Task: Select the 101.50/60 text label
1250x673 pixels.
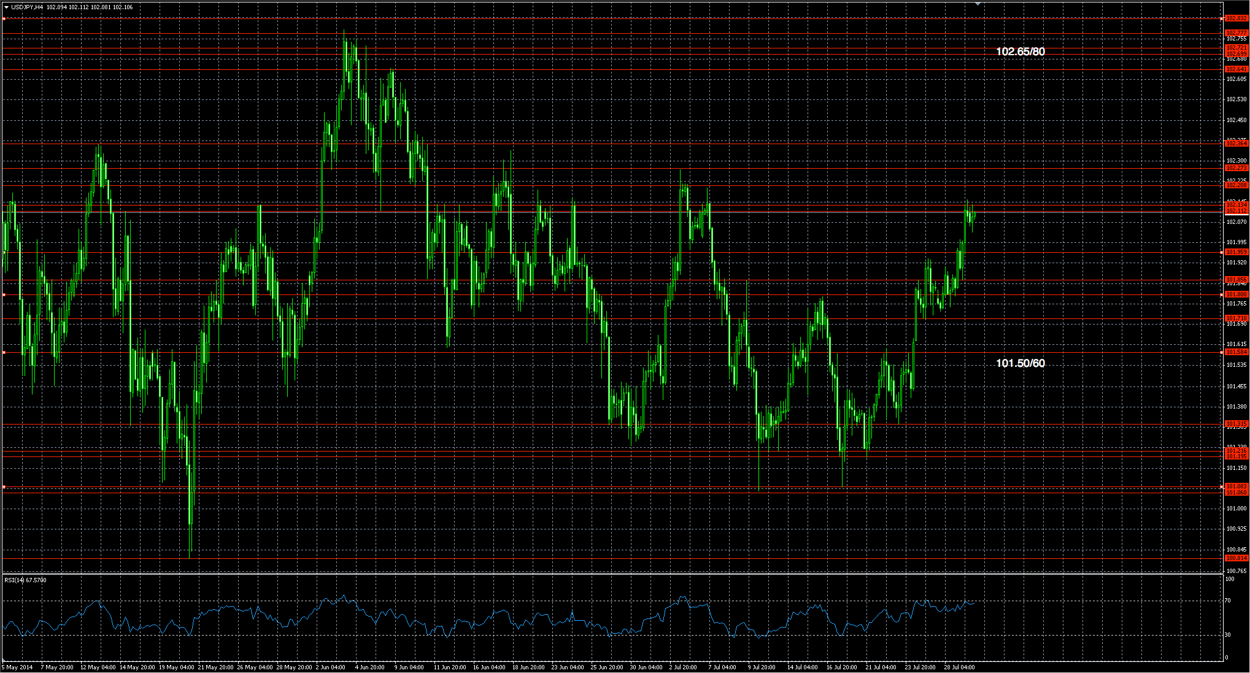Action: [x=1020, y=363]
